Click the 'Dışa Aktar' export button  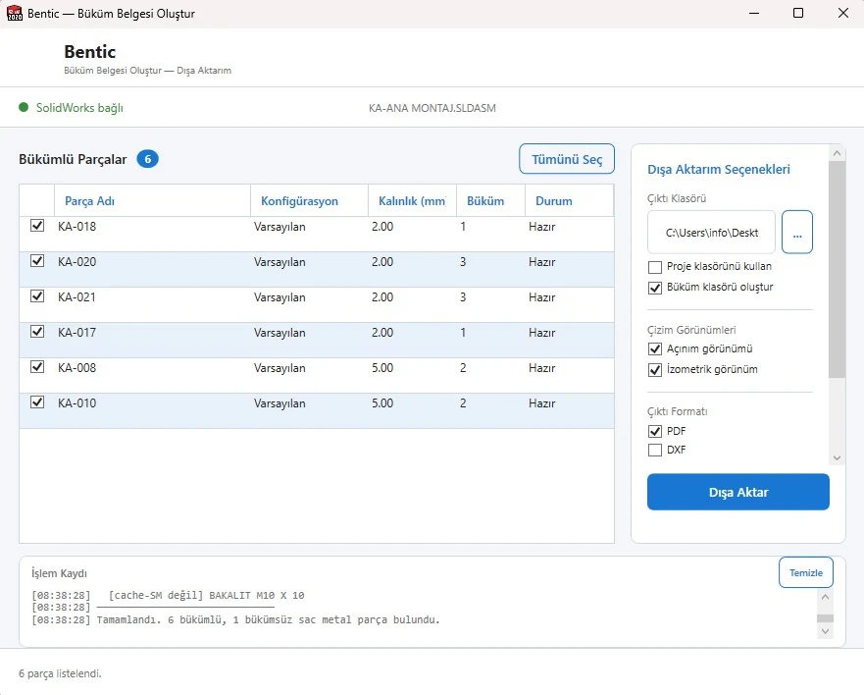tap(737, 492)
